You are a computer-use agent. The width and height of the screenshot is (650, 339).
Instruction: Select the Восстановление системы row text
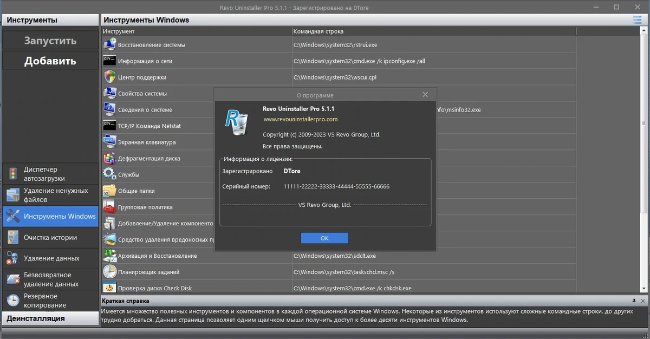152,44
